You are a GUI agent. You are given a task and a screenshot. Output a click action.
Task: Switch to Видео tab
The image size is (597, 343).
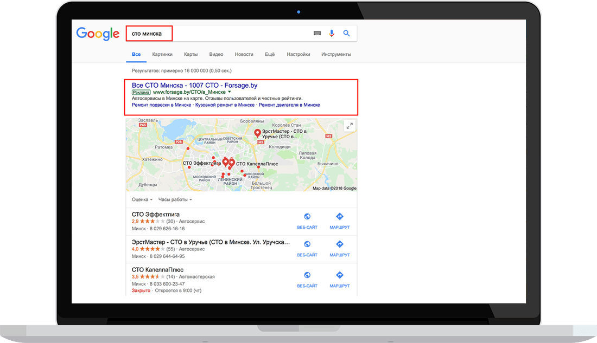click(216, 54)
